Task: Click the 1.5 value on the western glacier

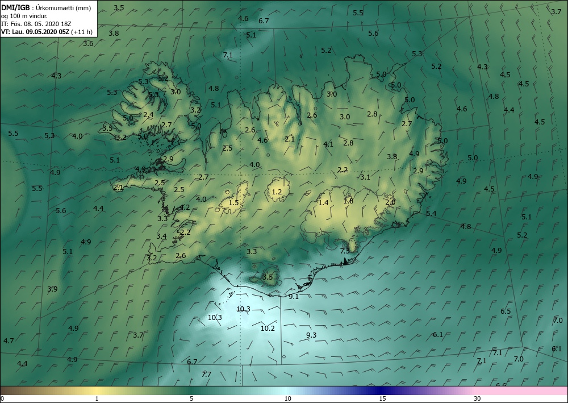Action: click(234, 202)
